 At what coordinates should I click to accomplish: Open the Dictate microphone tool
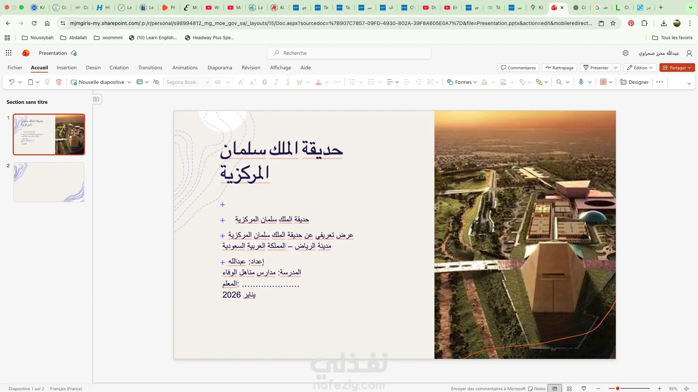pyautogui.click(x=581, y=82)
